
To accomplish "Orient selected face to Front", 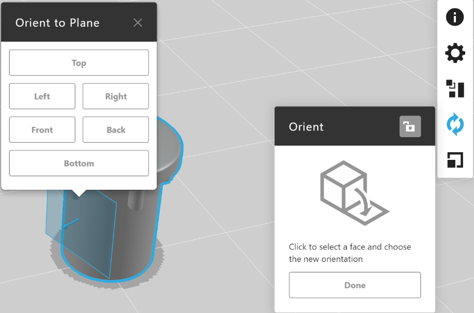I will coord(42,129).
